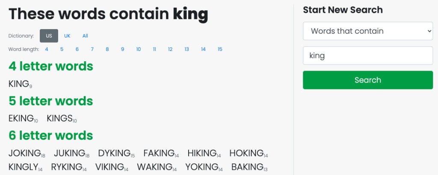
Task: Open the word JOKING
Action: [x=25, y=153]
